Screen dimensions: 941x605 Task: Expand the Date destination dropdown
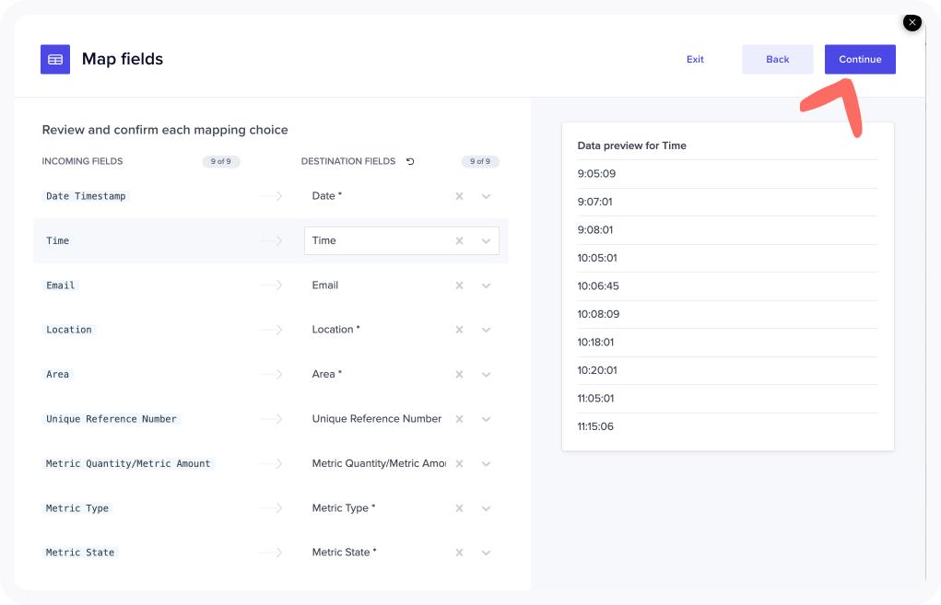click(x=486, y=196)
